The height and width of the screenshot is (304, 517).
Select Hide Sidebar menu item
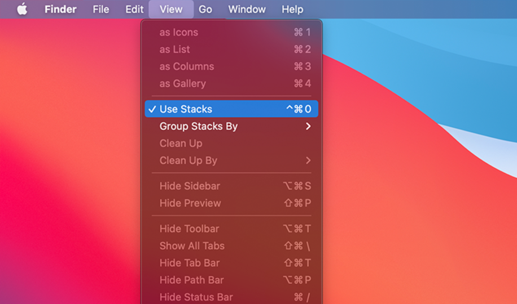231,186
